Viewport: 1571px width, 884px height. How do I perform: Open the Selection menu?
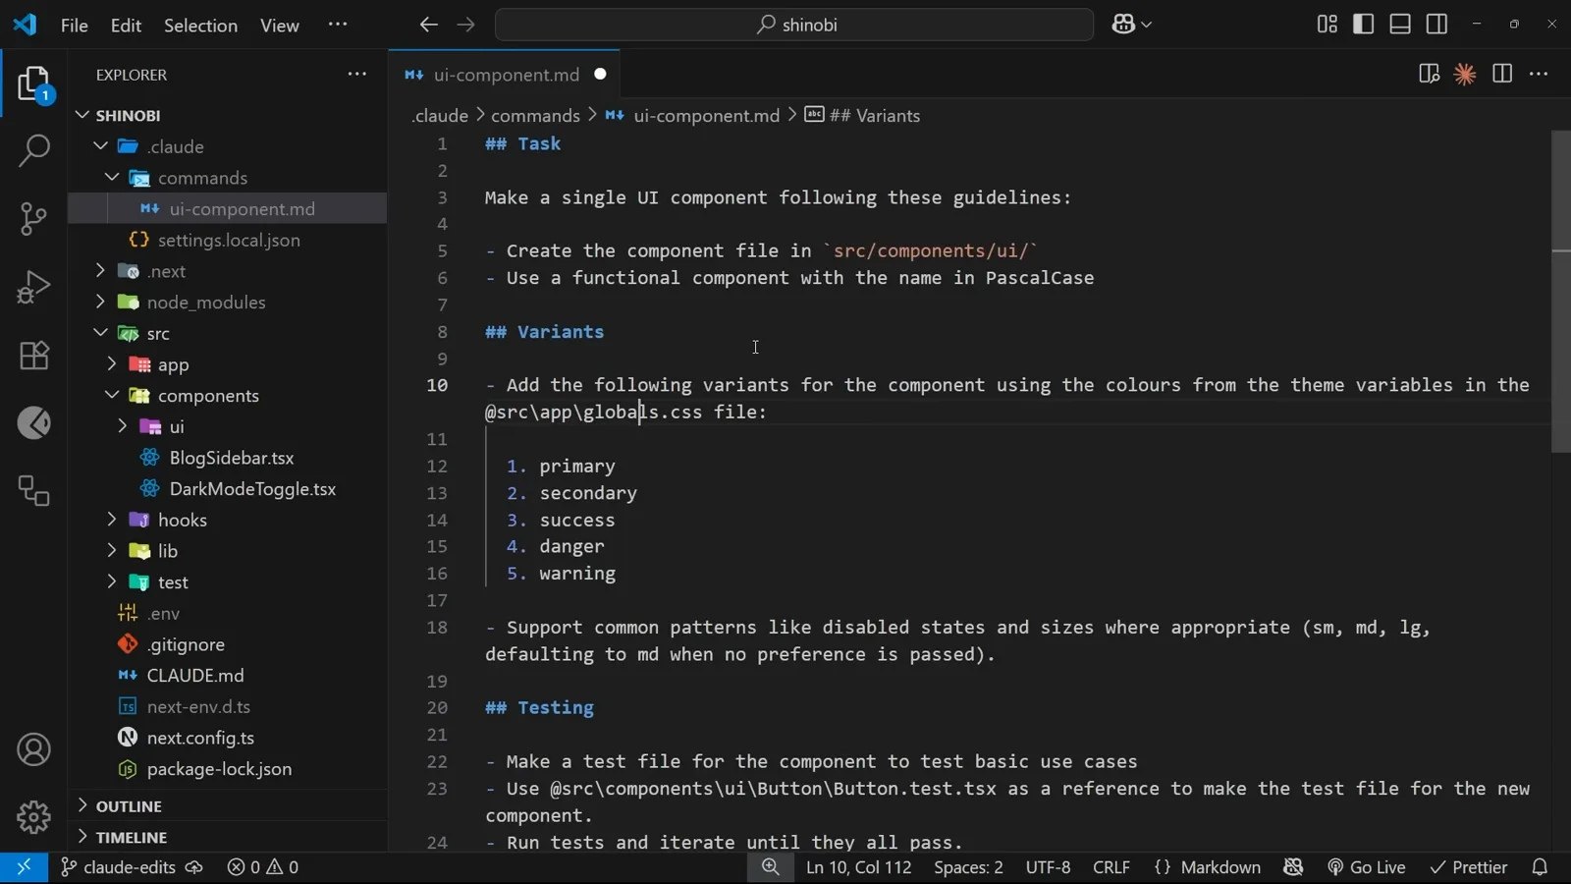pos(200,26)
